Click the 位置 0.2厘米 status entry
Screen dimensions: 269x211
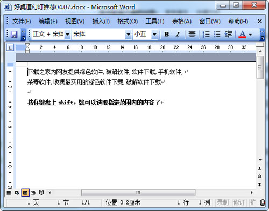[x=123, y=202]
